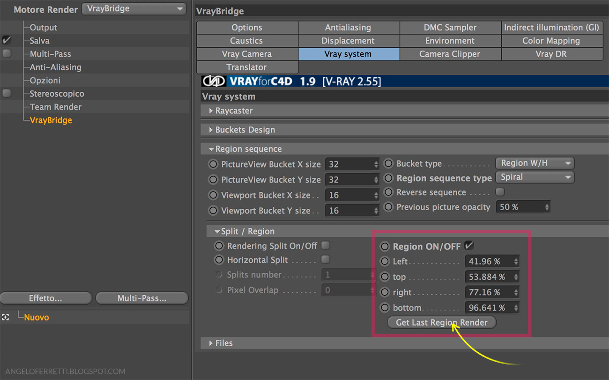Click Previous picture opacity stepper
Viewport: 609px width, 380px height.
point(547,207)
